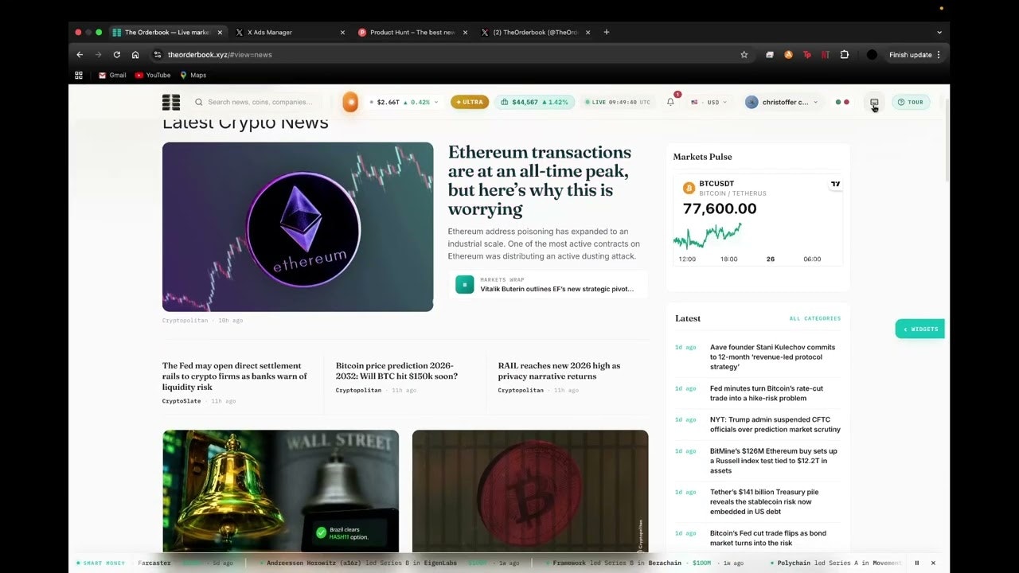Switch to the X Ads Manager tab

coord(290,32)
